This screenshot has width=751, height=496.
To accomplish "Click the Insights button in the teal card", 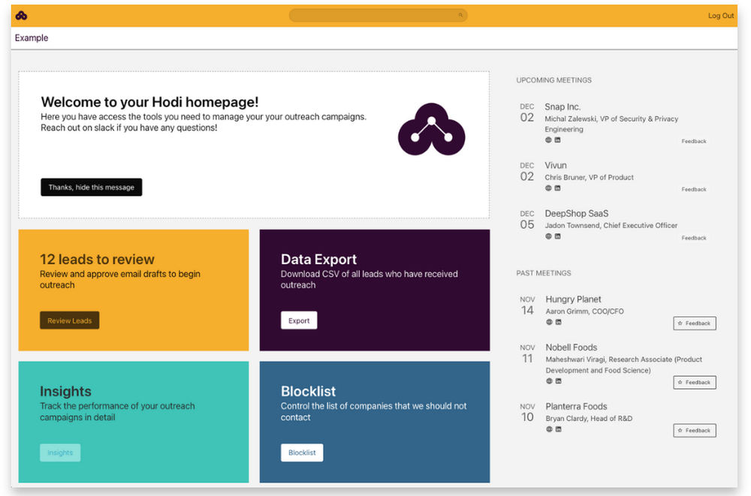I will (60, 452).
